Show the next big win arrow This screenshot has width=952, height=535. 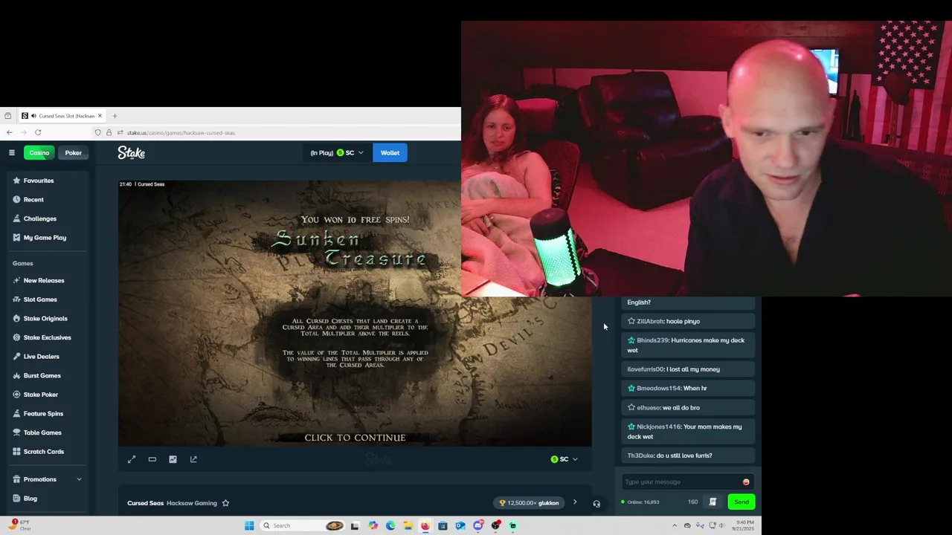point(574,502)
